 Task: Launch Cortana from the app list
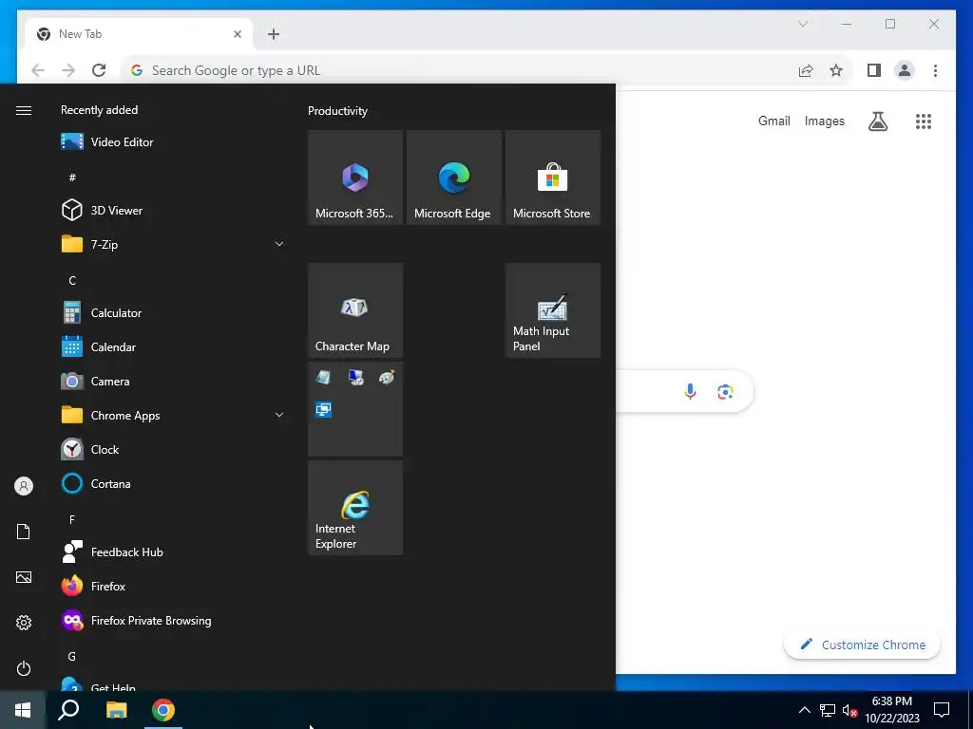click(171, 483)
